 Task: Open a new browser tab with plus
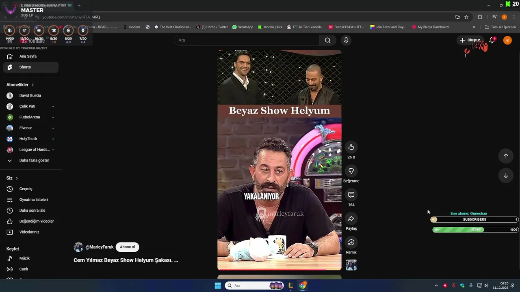pyautogui.click(x=79, y=5)
